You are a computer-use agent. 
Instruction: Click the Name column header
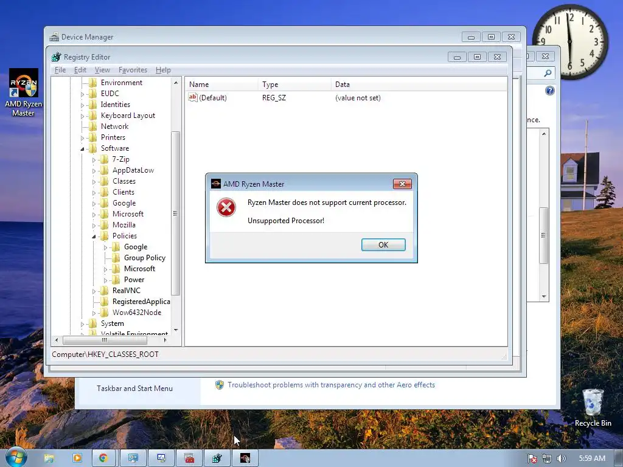pyautogui.click(x=222, y=84)
